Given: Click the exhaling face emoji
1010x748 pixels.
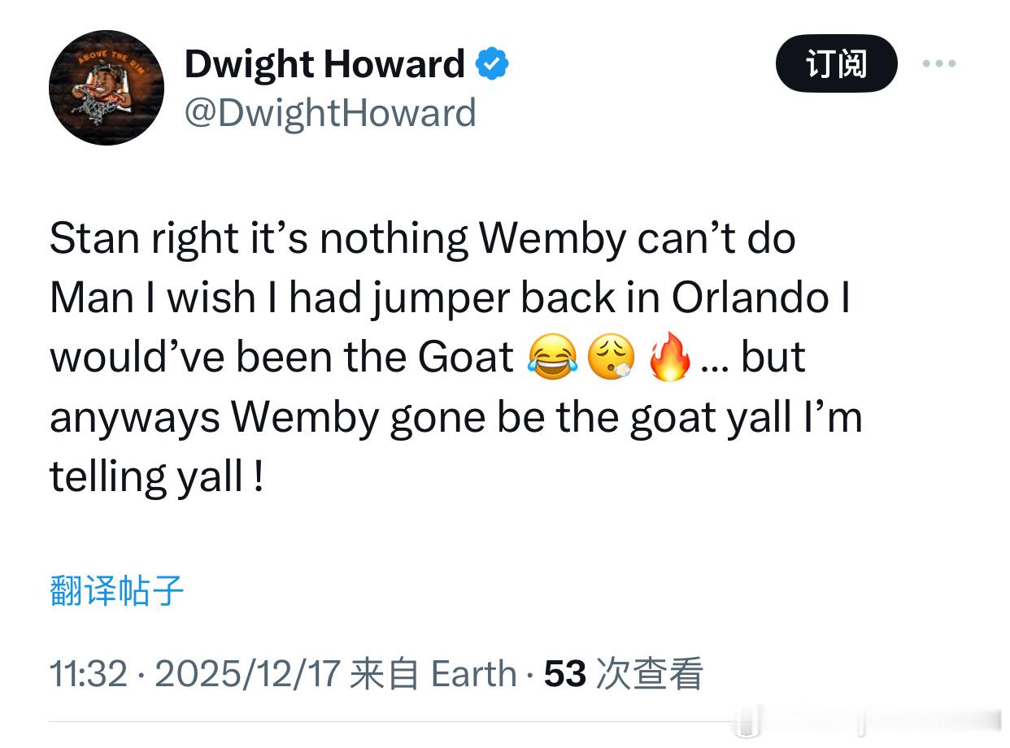Looking at the screenshot, I should point(611,359).
